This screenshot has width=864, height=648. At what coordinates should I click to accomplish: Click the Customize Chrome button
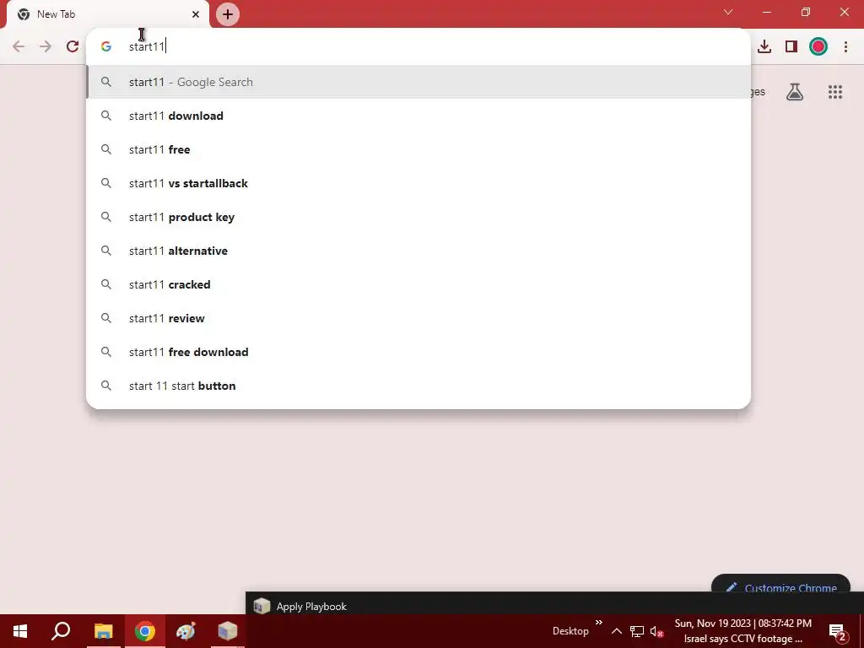coord(780,584)
